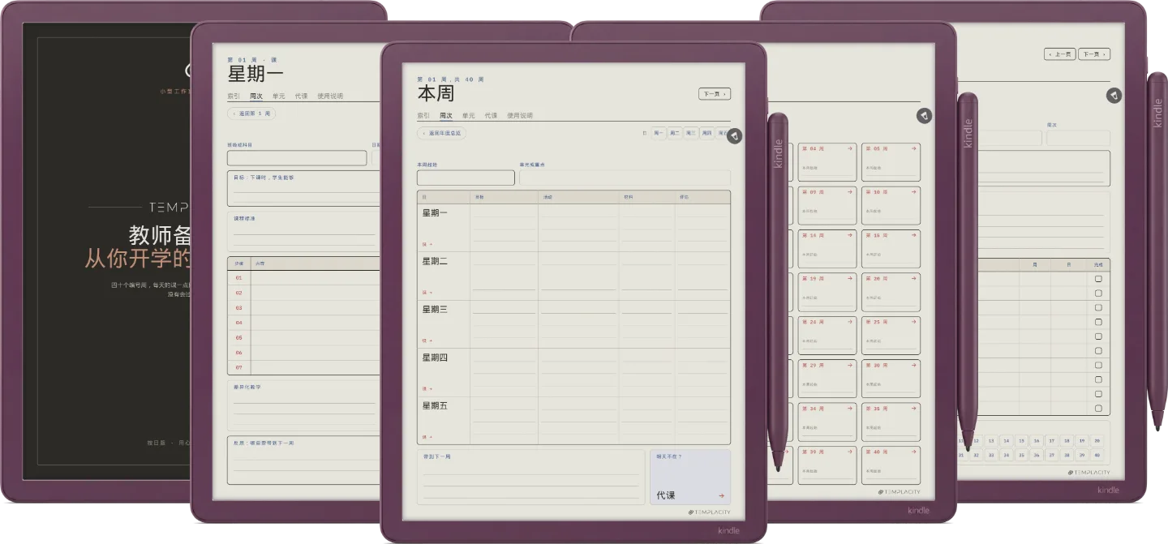Open 代课 tab on the 本周 page

click(491, 115)
